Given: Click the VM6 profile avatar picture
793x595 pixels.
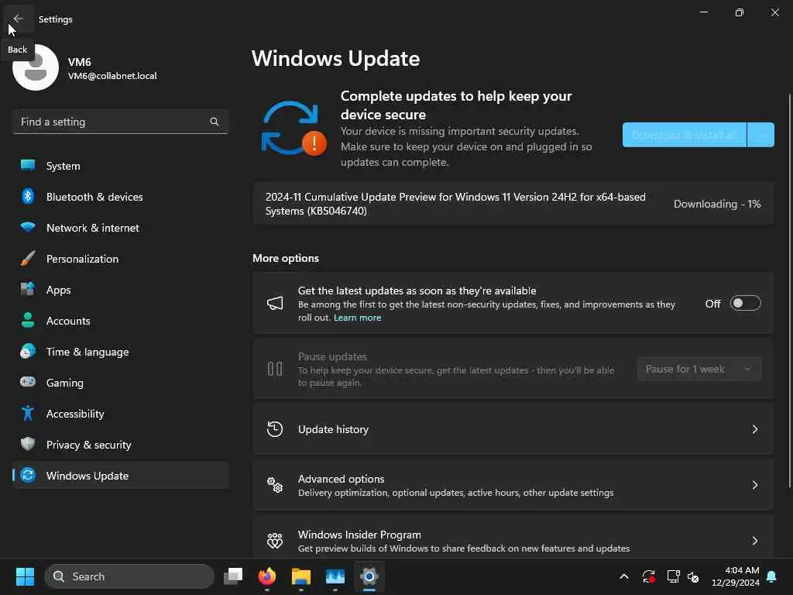Looking at the screenshot, I should tap(36, 67).
